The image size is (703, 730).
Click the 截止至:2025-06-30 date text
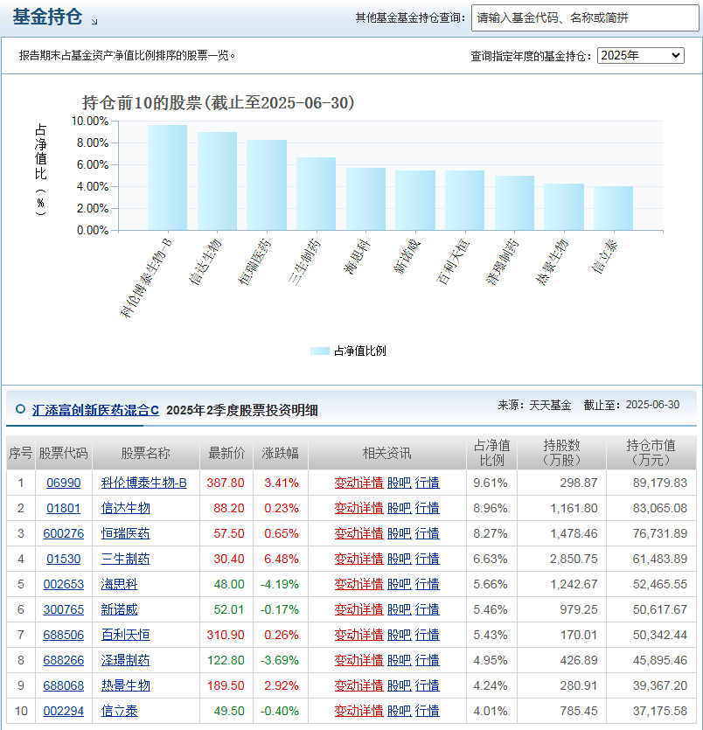632,405
